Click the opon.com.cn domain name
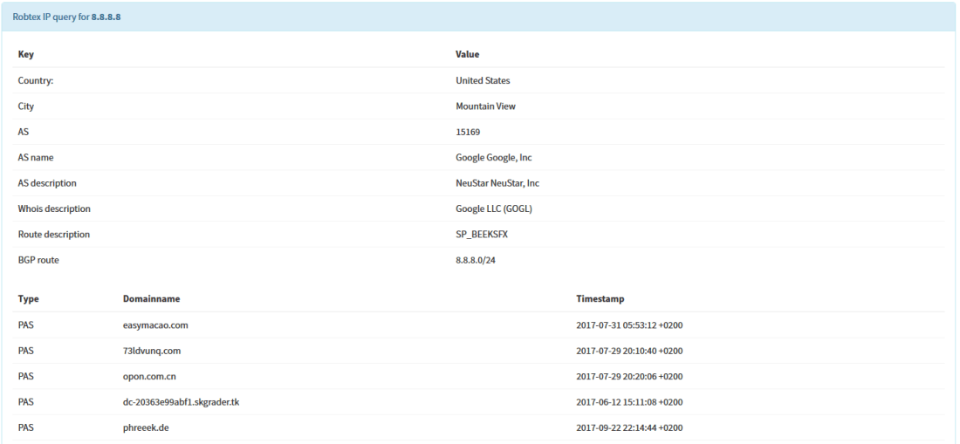The height and width of the screenshot is (444, 960). pyautogui.click(x=150, y=376)
